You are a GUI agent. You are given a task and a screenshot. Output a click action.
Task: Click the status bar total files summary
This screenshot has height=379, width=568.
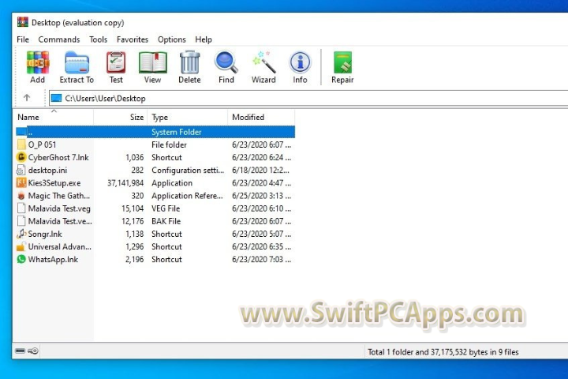(443, 352)
